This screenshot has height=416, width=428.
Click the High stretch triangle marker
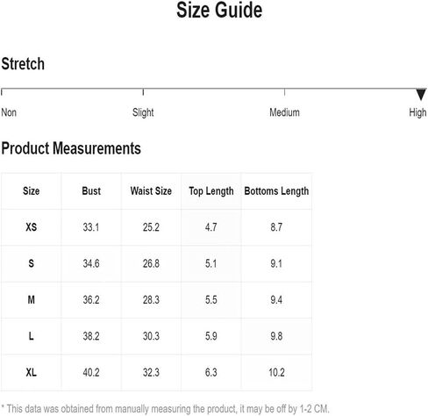[x=421, y=95]
